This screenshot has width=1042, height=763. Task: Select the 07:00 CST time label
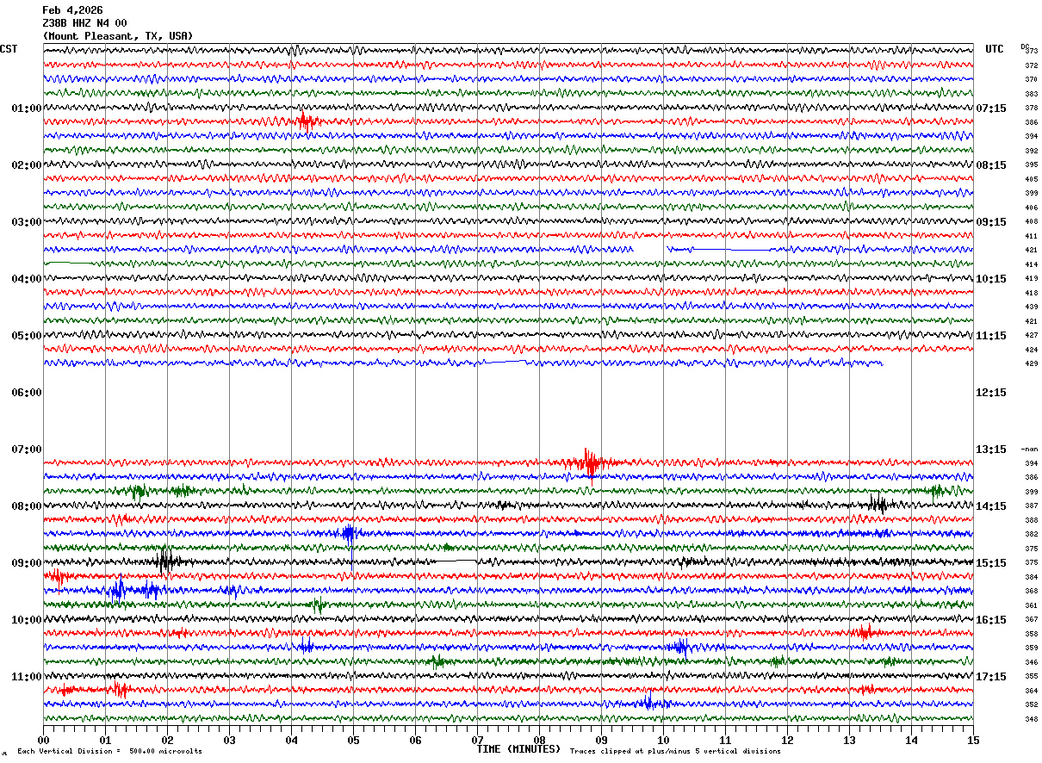[26, 450]
